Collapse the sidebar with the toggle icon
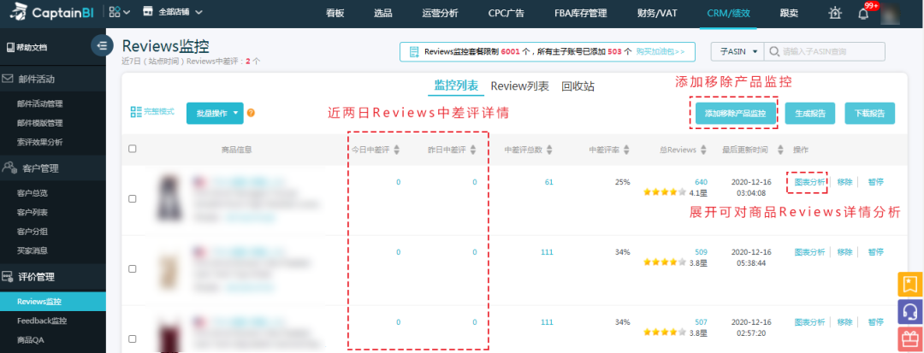This screenshot has height=353, width=924. pos(102,45)
